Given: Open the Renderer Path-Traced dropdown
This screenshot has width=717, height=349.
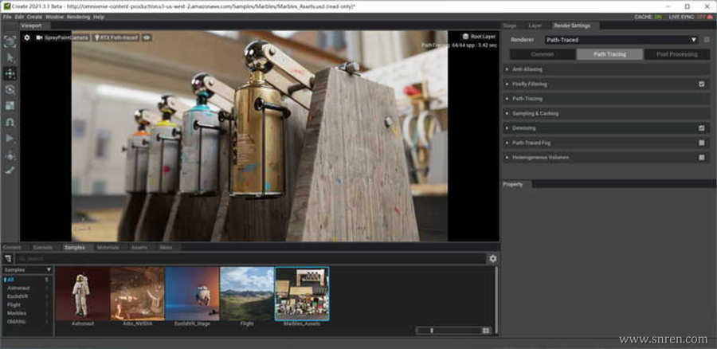Looking at the screenshot, I should click(620, 39).
